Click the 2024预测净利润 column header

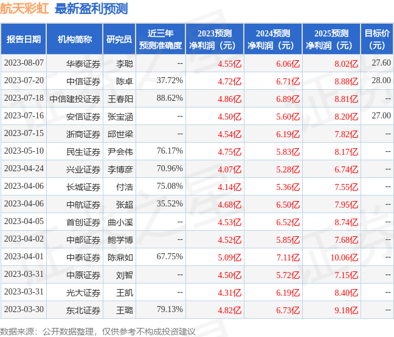273,39
